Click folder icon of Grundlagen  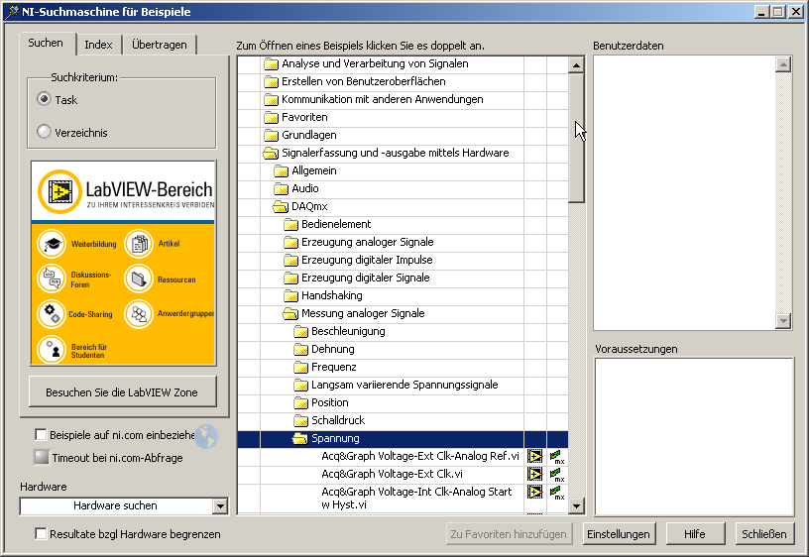pyautogui.click(x=271, y=135)
